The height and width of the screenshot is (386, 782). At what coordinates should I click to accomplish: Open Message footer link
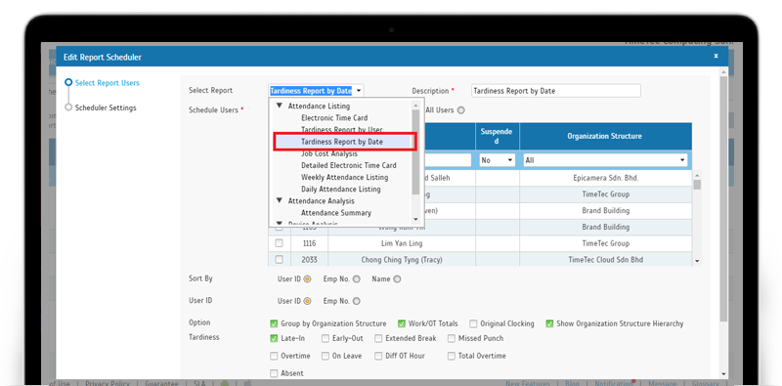[663, 383]
